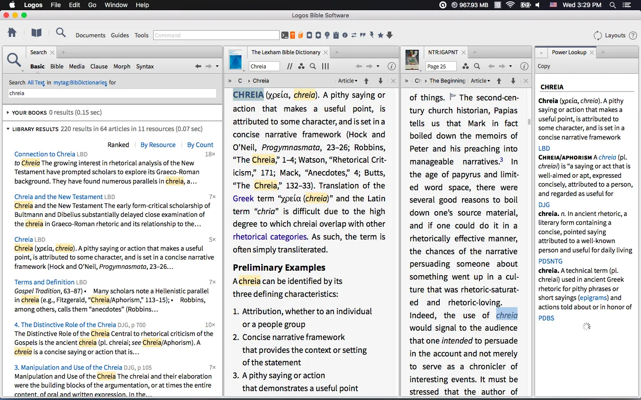The height and width of the screenshot is (400, 641).
Task: Click the command prompt icon beside Command box
Action: click(285, 35)
